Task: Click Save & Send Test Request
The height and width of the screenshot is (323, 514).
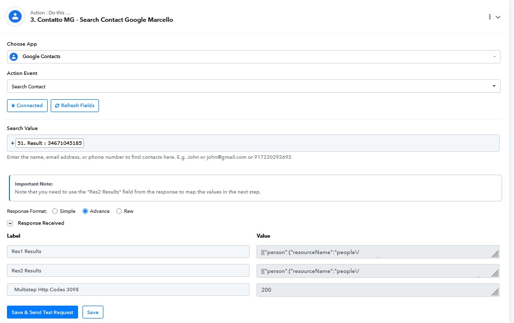Action: click(x=42, y=312)
